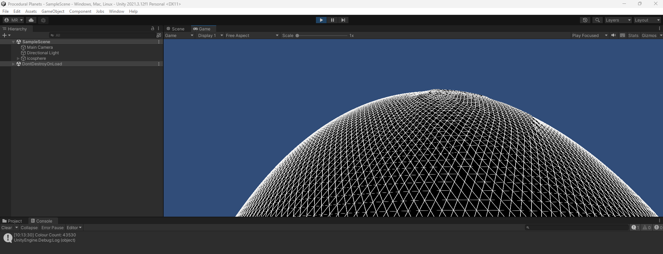Click the info icon beside Colour Count log

(8, 238)
